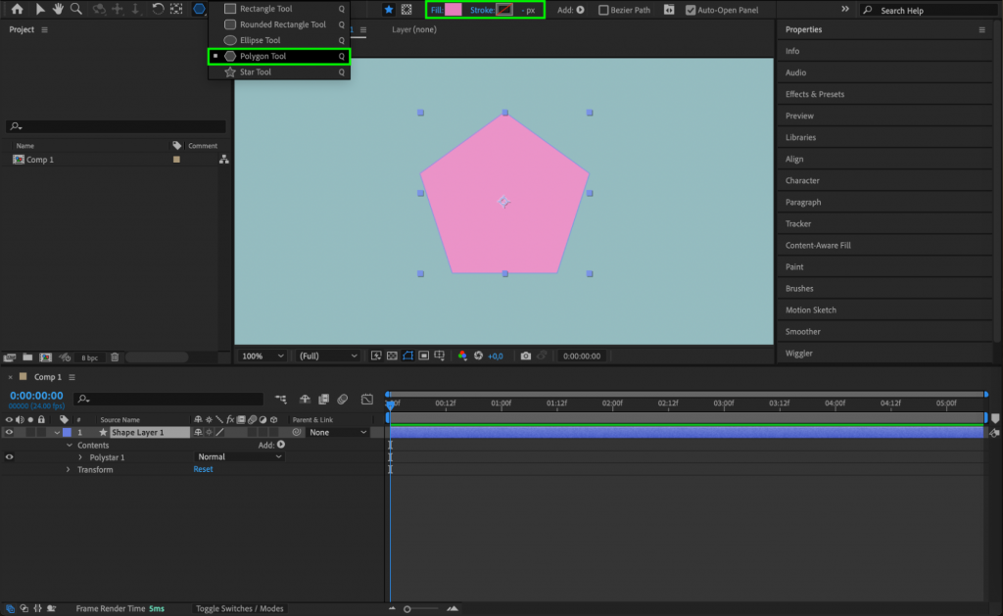1003x616 pixels.
Task: Toggle transparency grid below the composition viewer
Action: [393, 355]
